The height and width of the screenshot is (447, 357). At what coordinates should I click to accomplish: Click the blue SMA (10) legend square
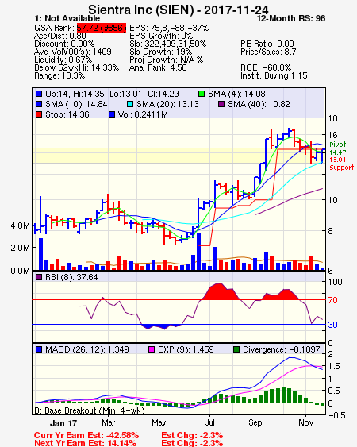tap(39, 104)
